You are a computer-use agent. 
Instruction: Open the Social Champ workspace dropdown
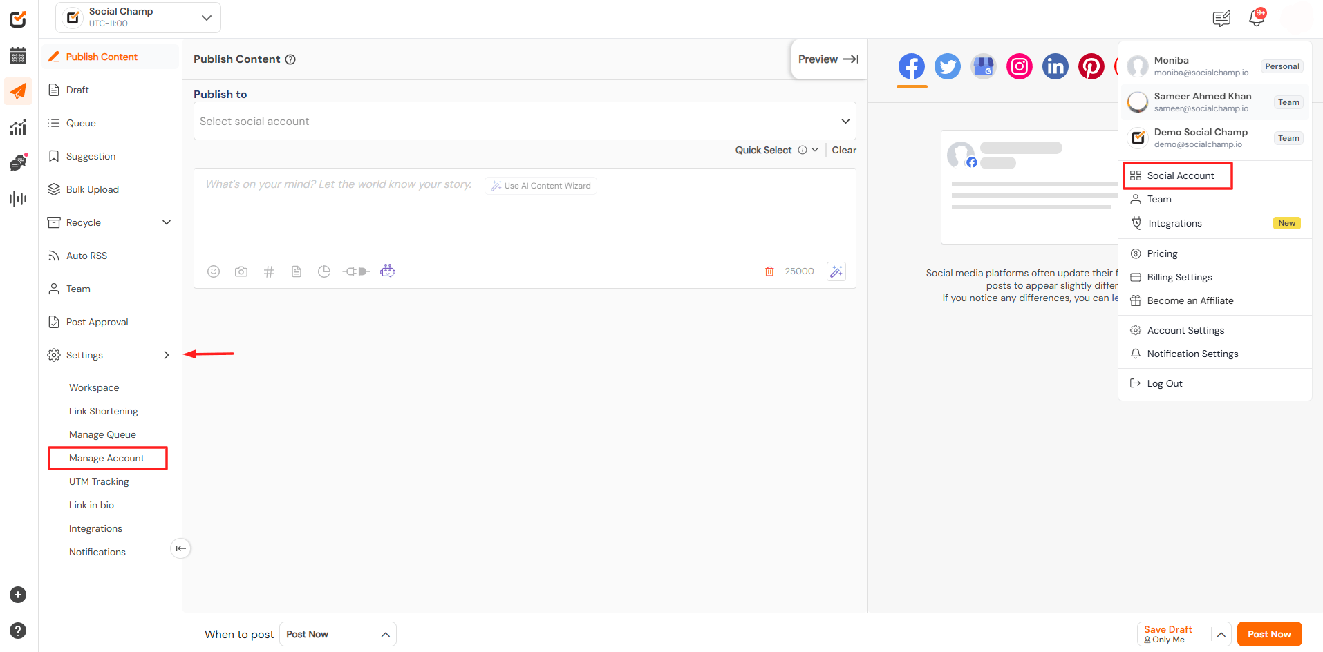tap(138, 17)
